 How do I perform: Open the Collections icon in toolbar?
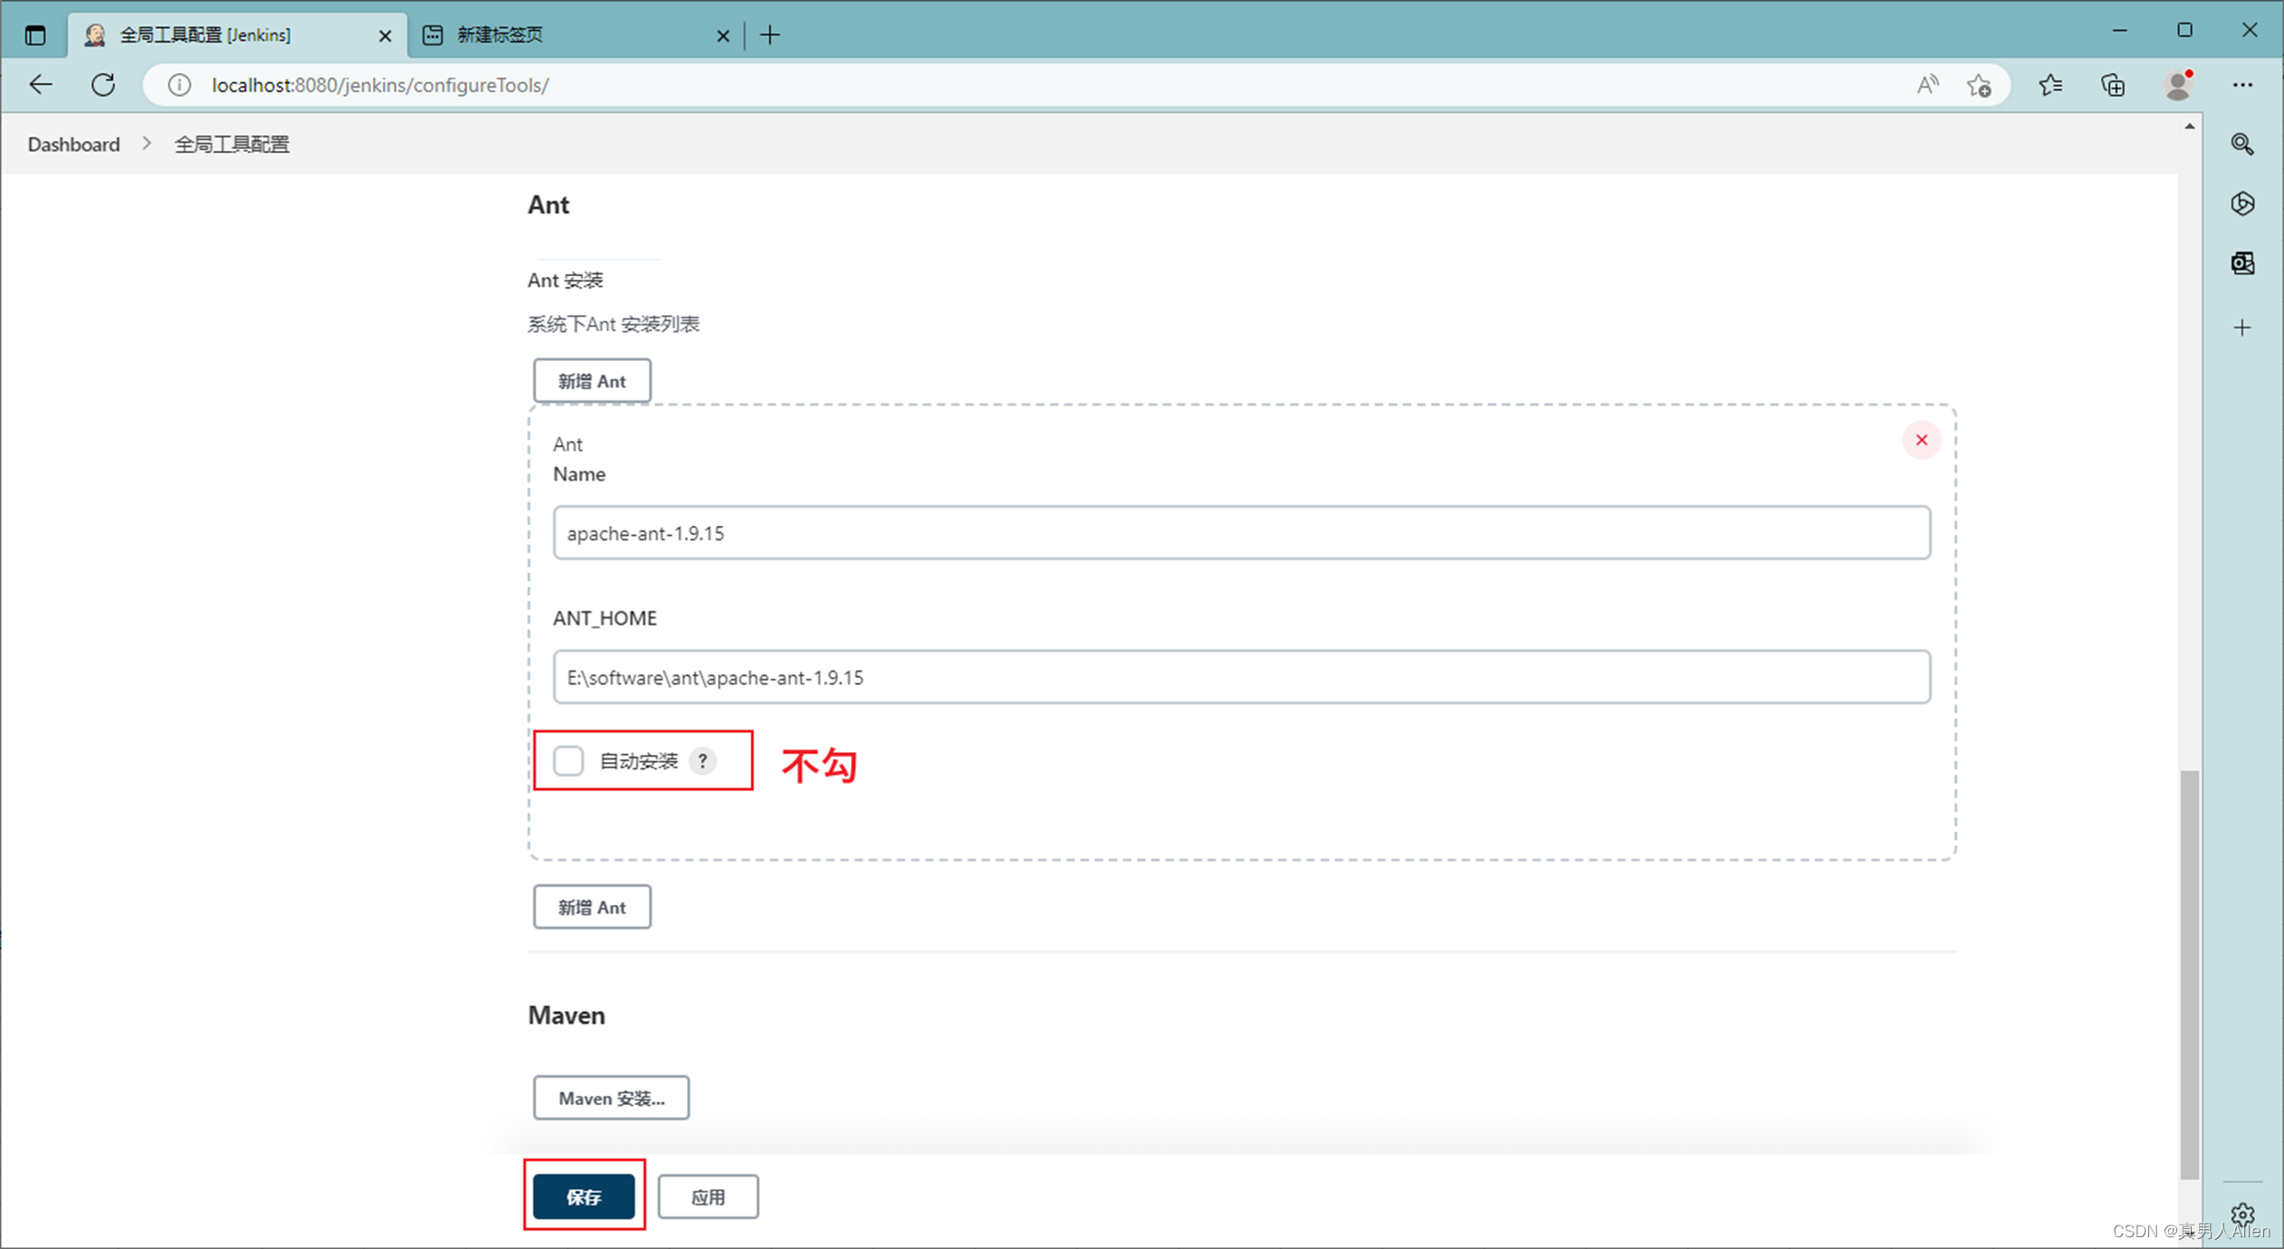pyautogui.click(x=2113, y=84)
